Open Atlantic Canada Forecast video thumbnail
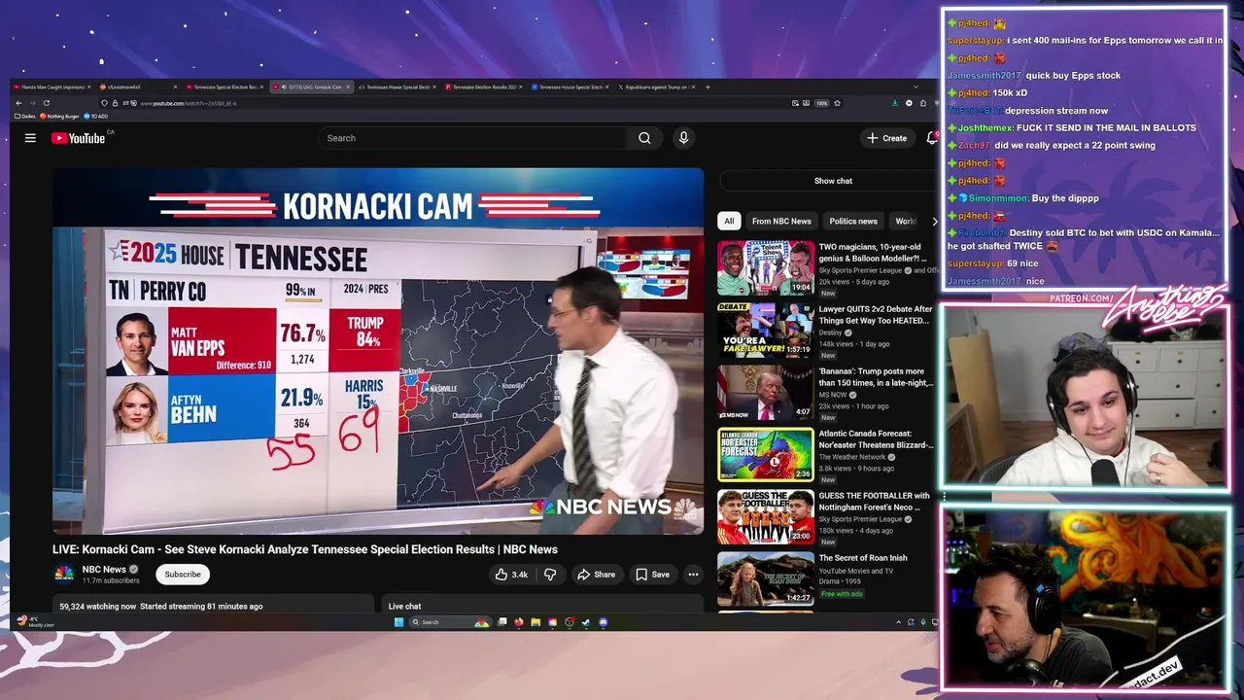 pos(766,454)
